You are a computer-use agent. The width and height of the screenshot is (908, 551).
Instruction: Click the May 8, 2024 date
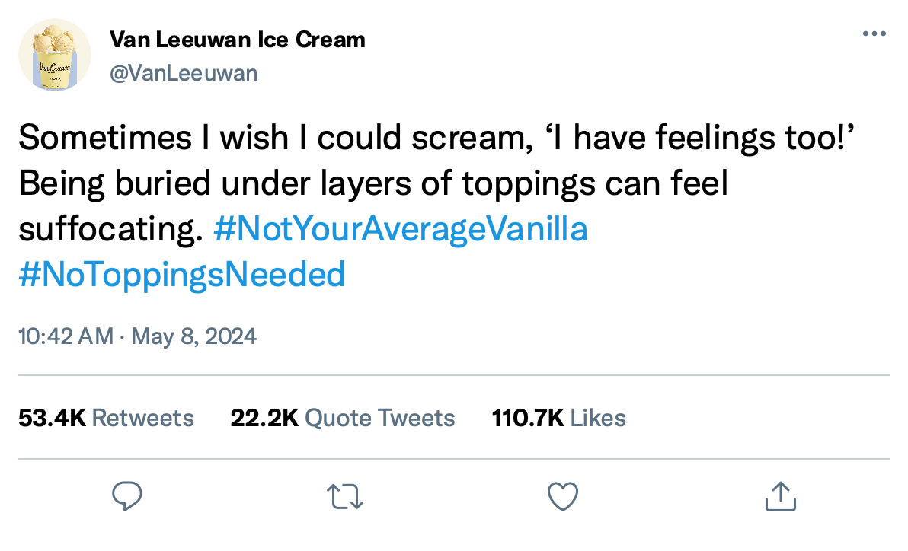coord(194,336)
